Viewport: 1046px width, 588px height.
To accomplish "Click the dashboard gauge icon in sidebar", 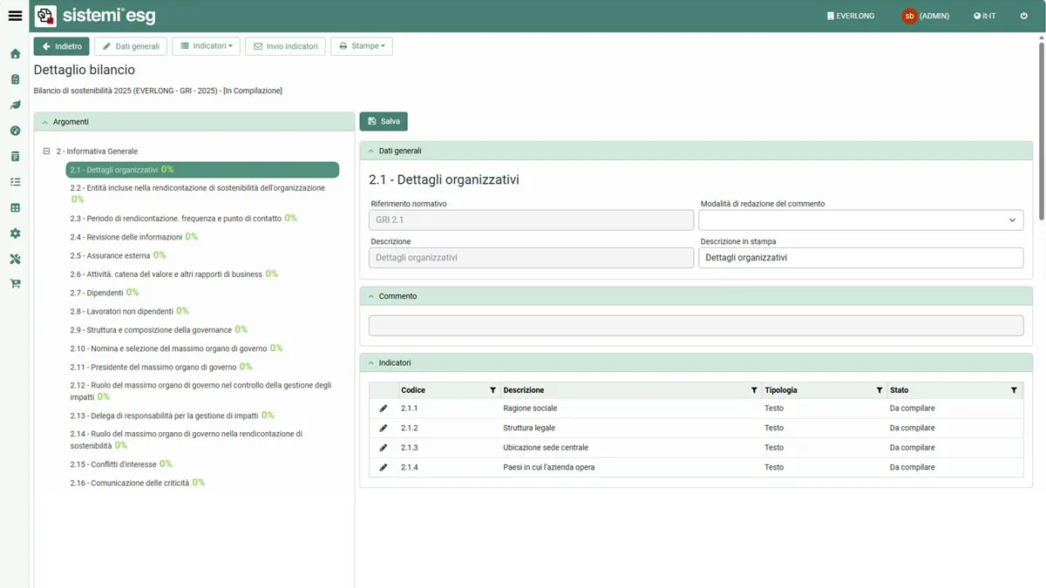I will click(x=15, y=131).
